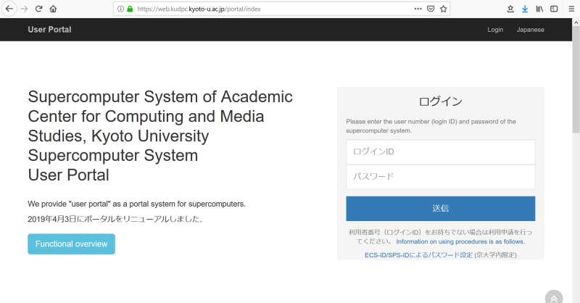
Task: Open the Firefox hamburger menu
Action: pyautogui.click(x=571, y=9)
